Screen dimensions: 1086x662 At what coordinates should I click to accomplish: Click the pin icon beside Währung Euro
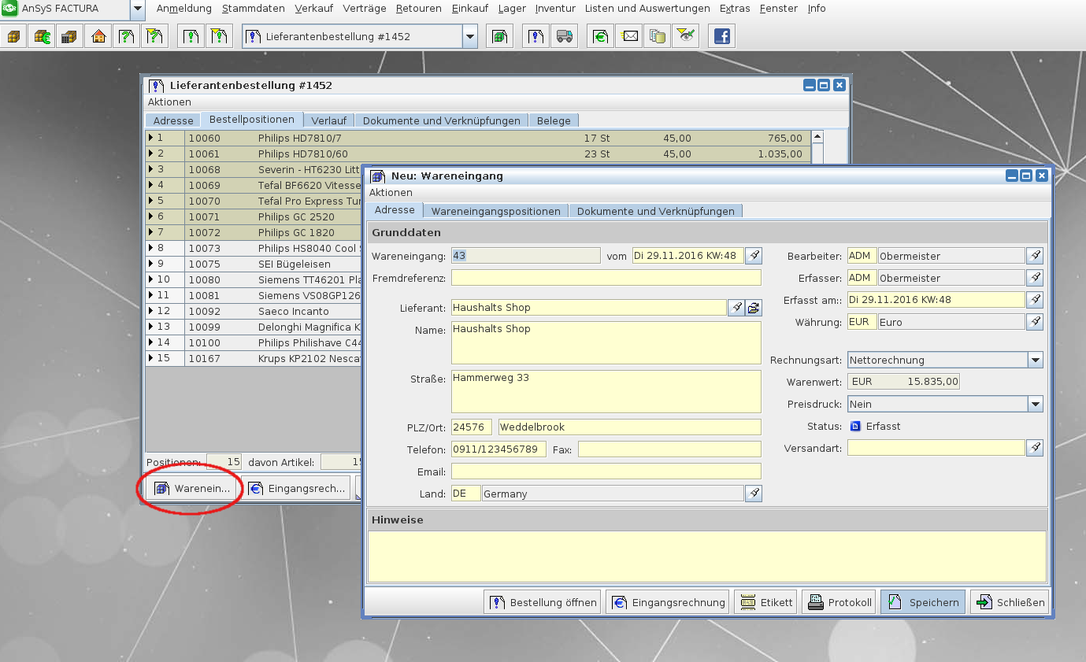pyautogui.click(x=1035, y=322)
